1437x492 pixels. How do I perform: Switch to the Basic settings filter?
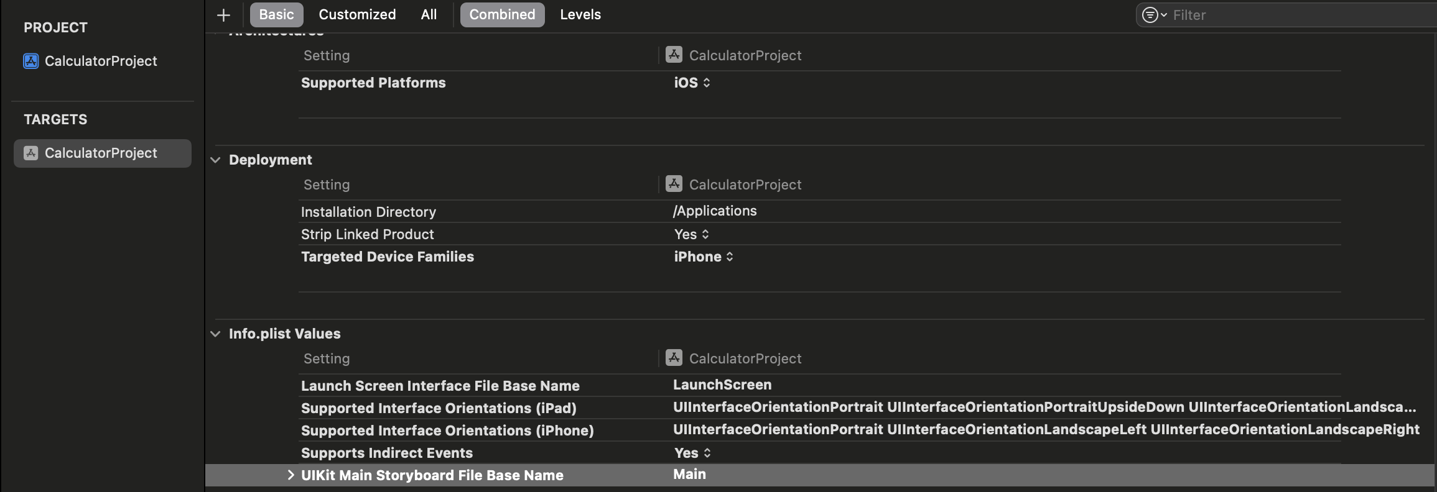coord(276,14)
